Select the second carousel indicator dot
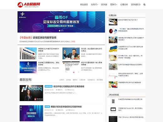The height and width of the screenshot is (122, 163). click(x=61, y=31)
